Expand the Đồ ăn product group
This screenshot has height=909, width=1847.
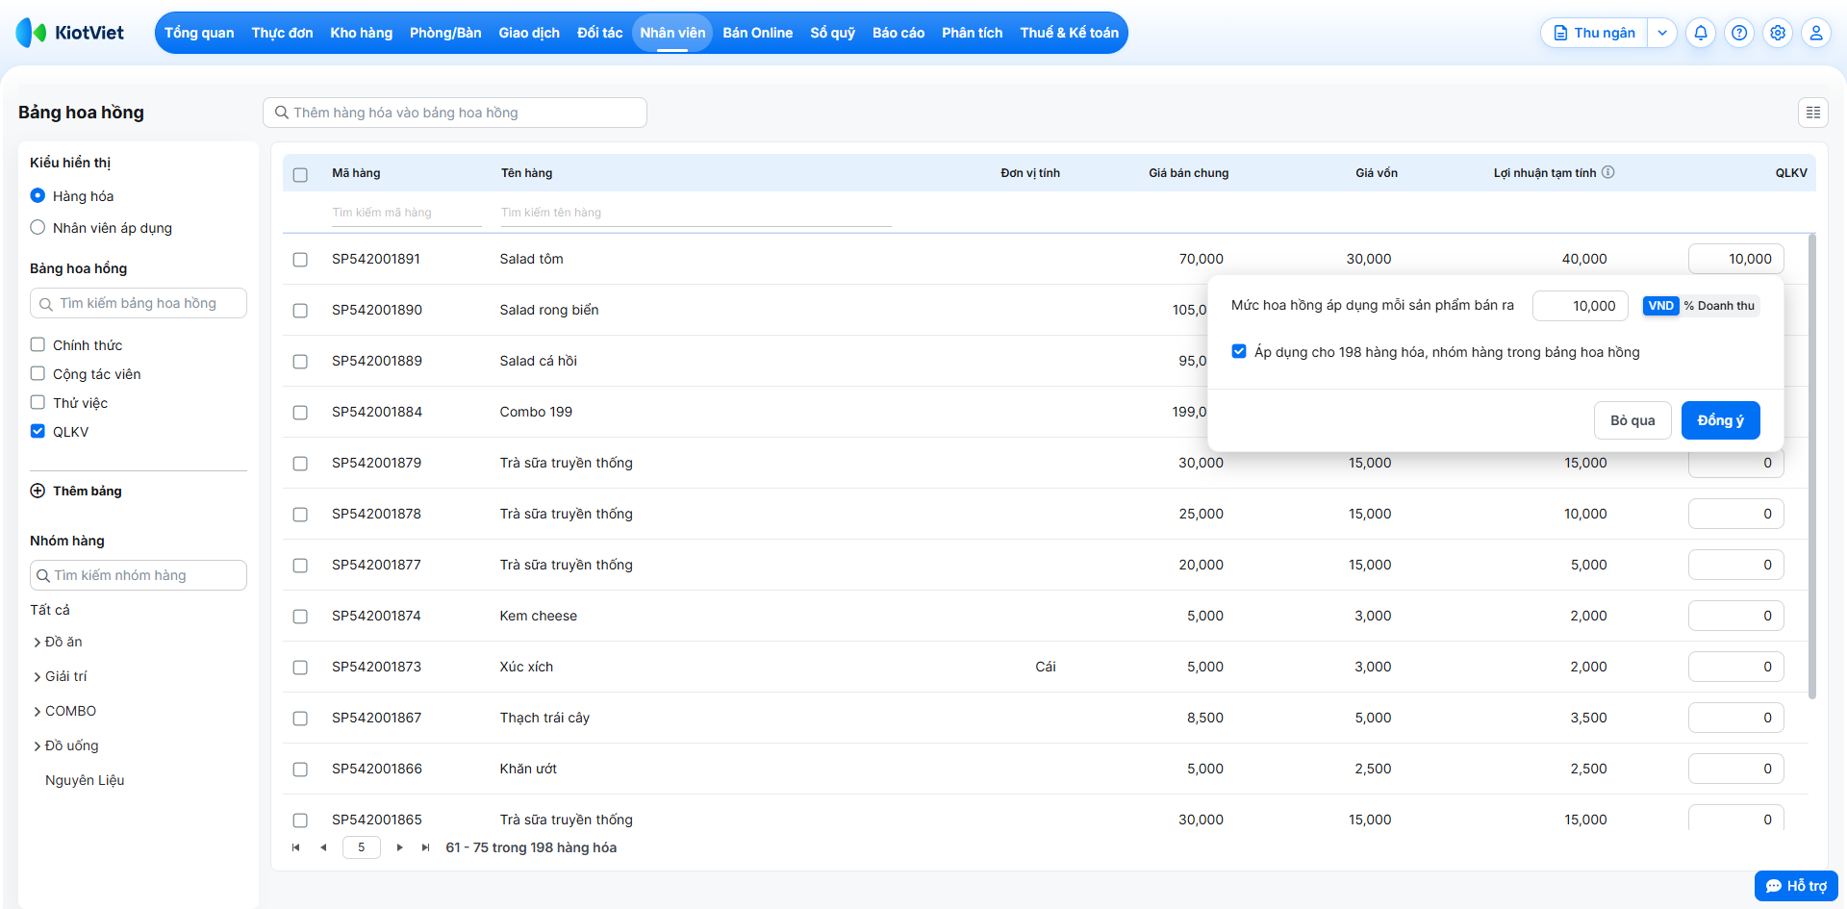coord(38,643)
